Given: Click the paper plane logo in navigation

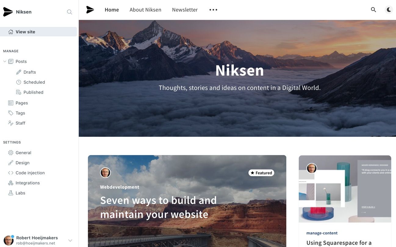Looking at the screenshot, I should (90, 10).
